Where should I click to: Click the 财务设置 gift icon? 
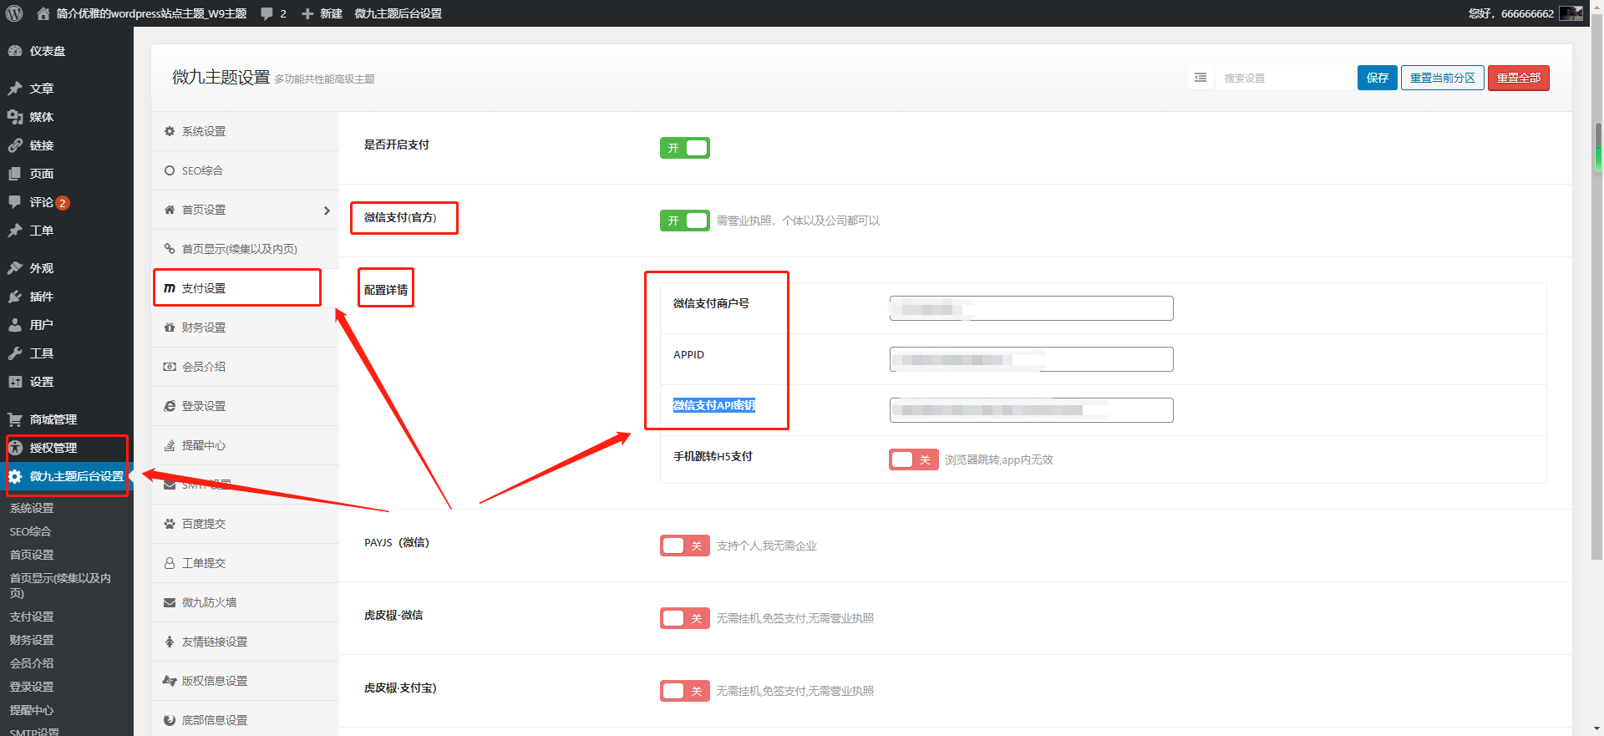point(170,327)
